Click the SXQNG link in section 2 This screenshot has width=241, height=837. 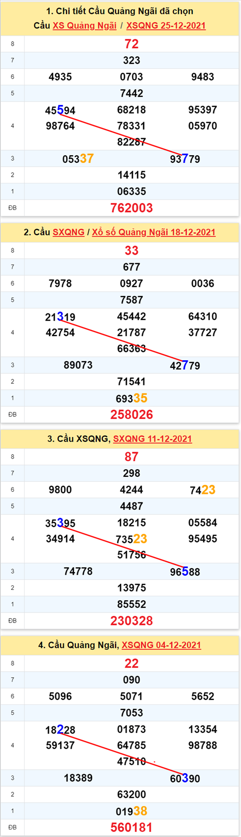pyautogui.click(x=68, y=232)
